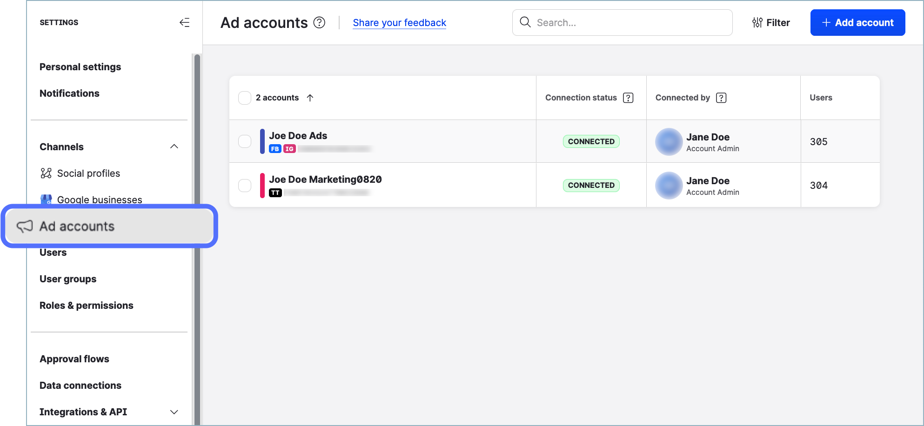Check the Joe Doe Ads row checkbox
This screenshot has height=426, width=924.
pos(244,141)
